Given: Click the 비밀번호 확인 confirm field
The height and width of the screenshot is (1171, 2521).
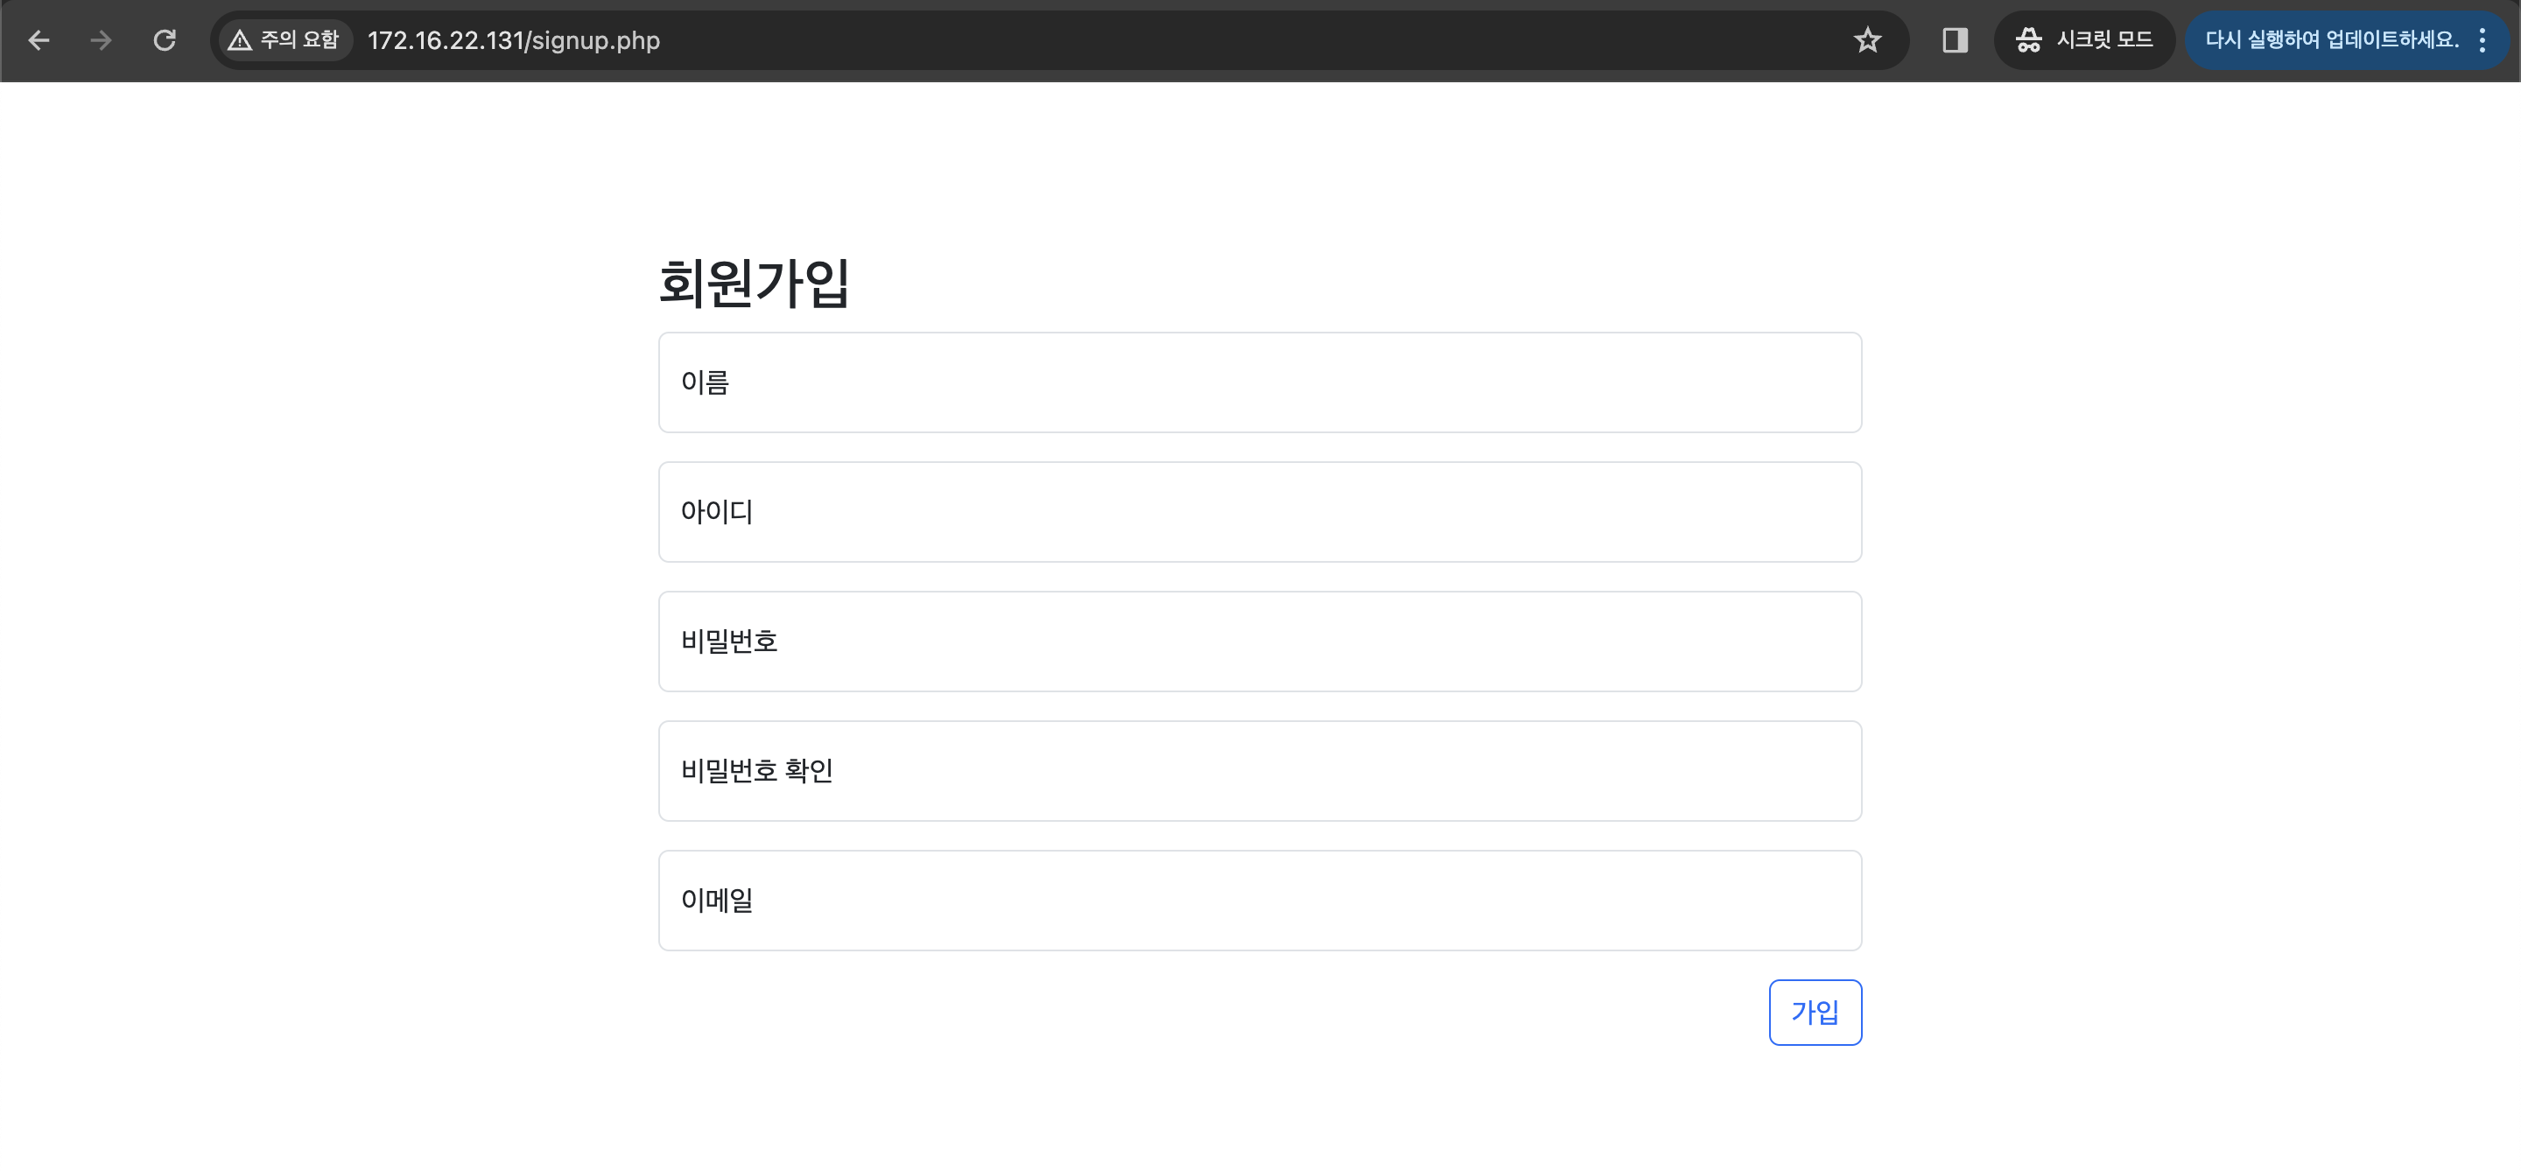Looking at the screenshot, I should click(x=1260, y=771).
